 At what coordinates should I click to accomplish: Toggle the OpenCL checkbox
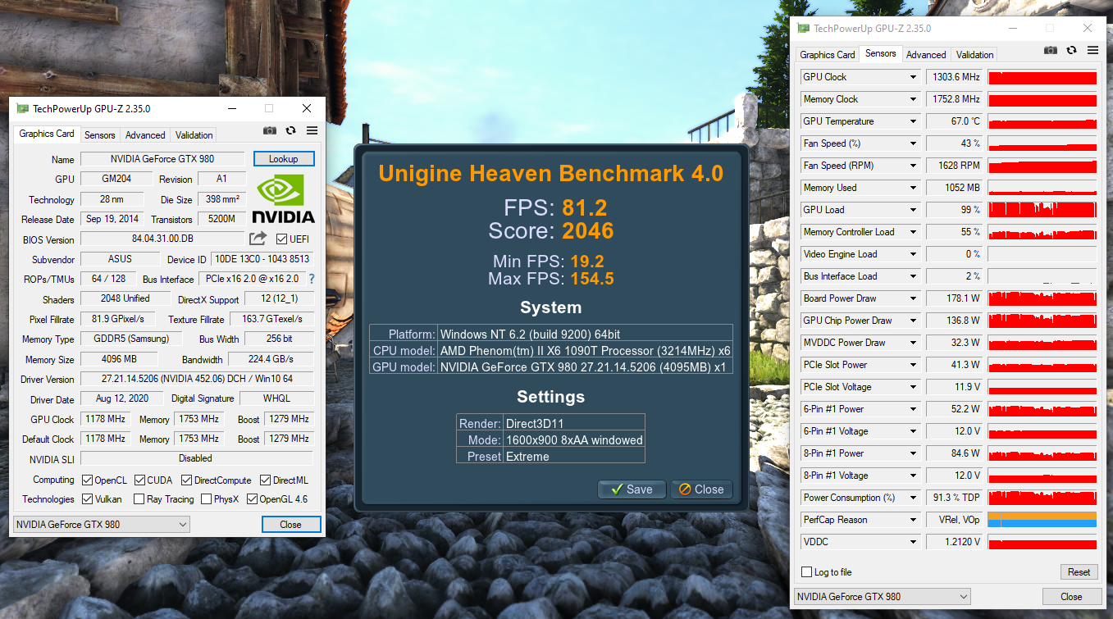coord(88,480)
